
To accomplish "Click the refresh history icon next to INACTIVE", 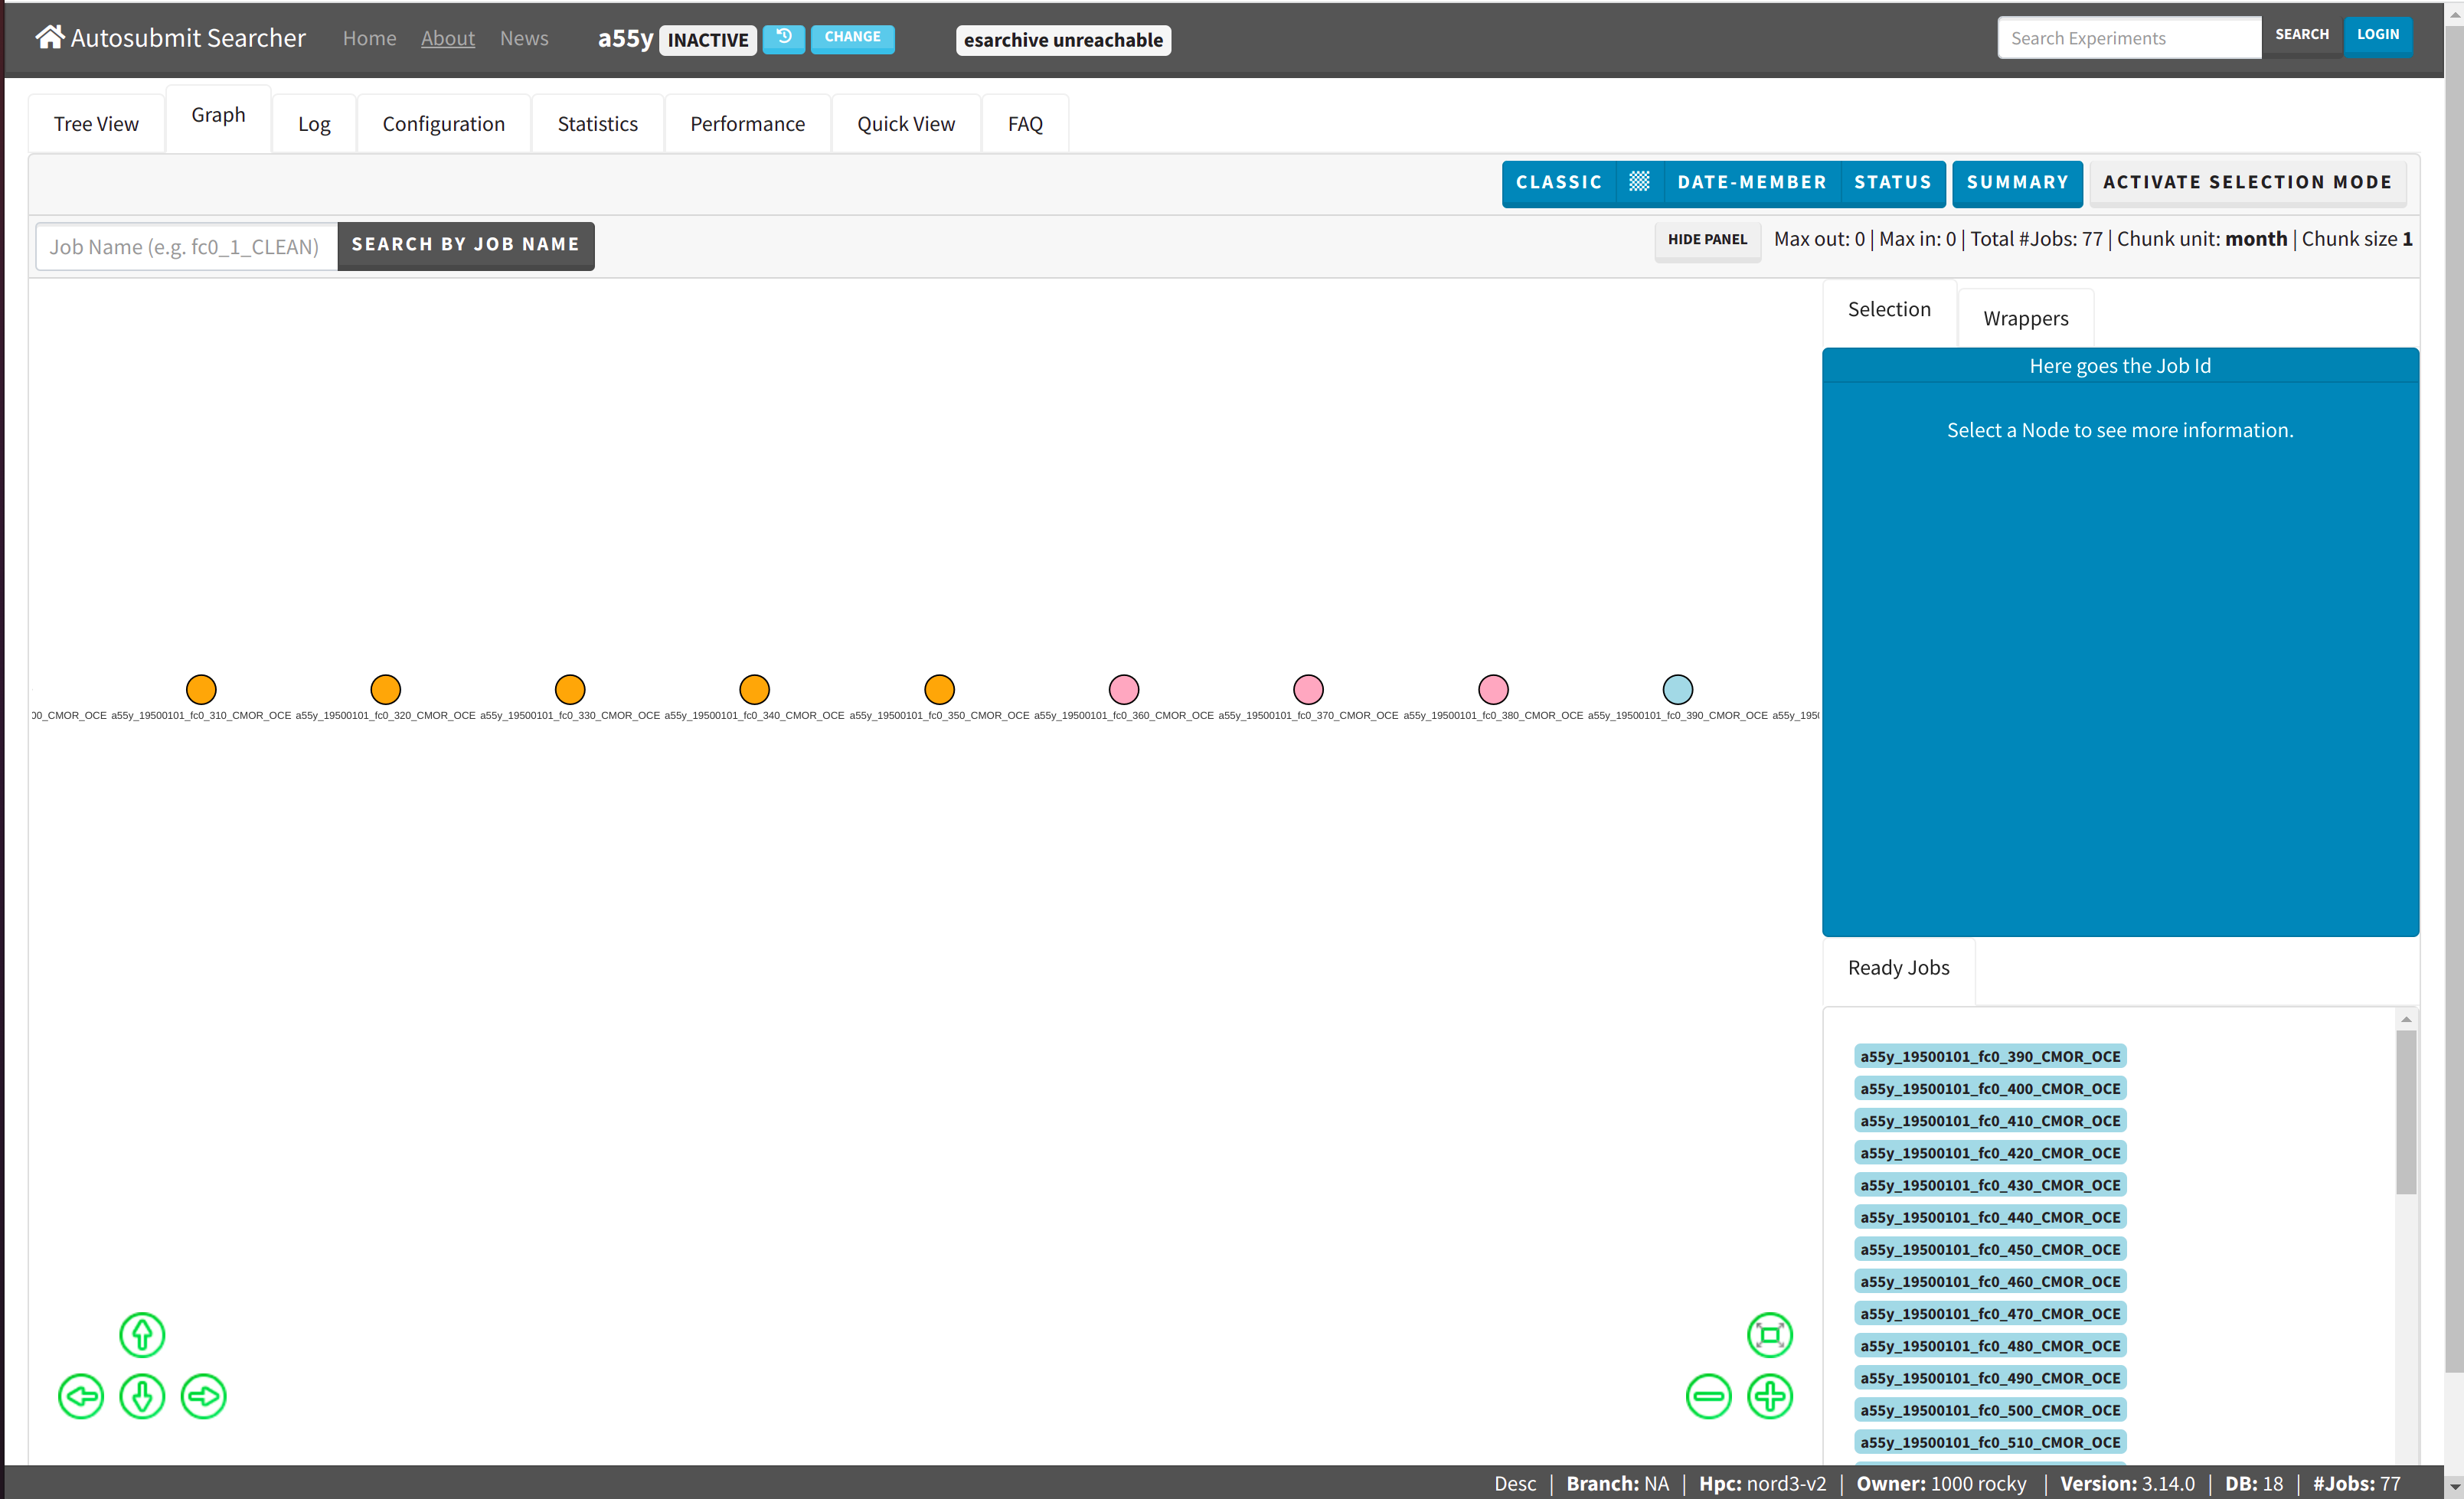I will 784,38.
